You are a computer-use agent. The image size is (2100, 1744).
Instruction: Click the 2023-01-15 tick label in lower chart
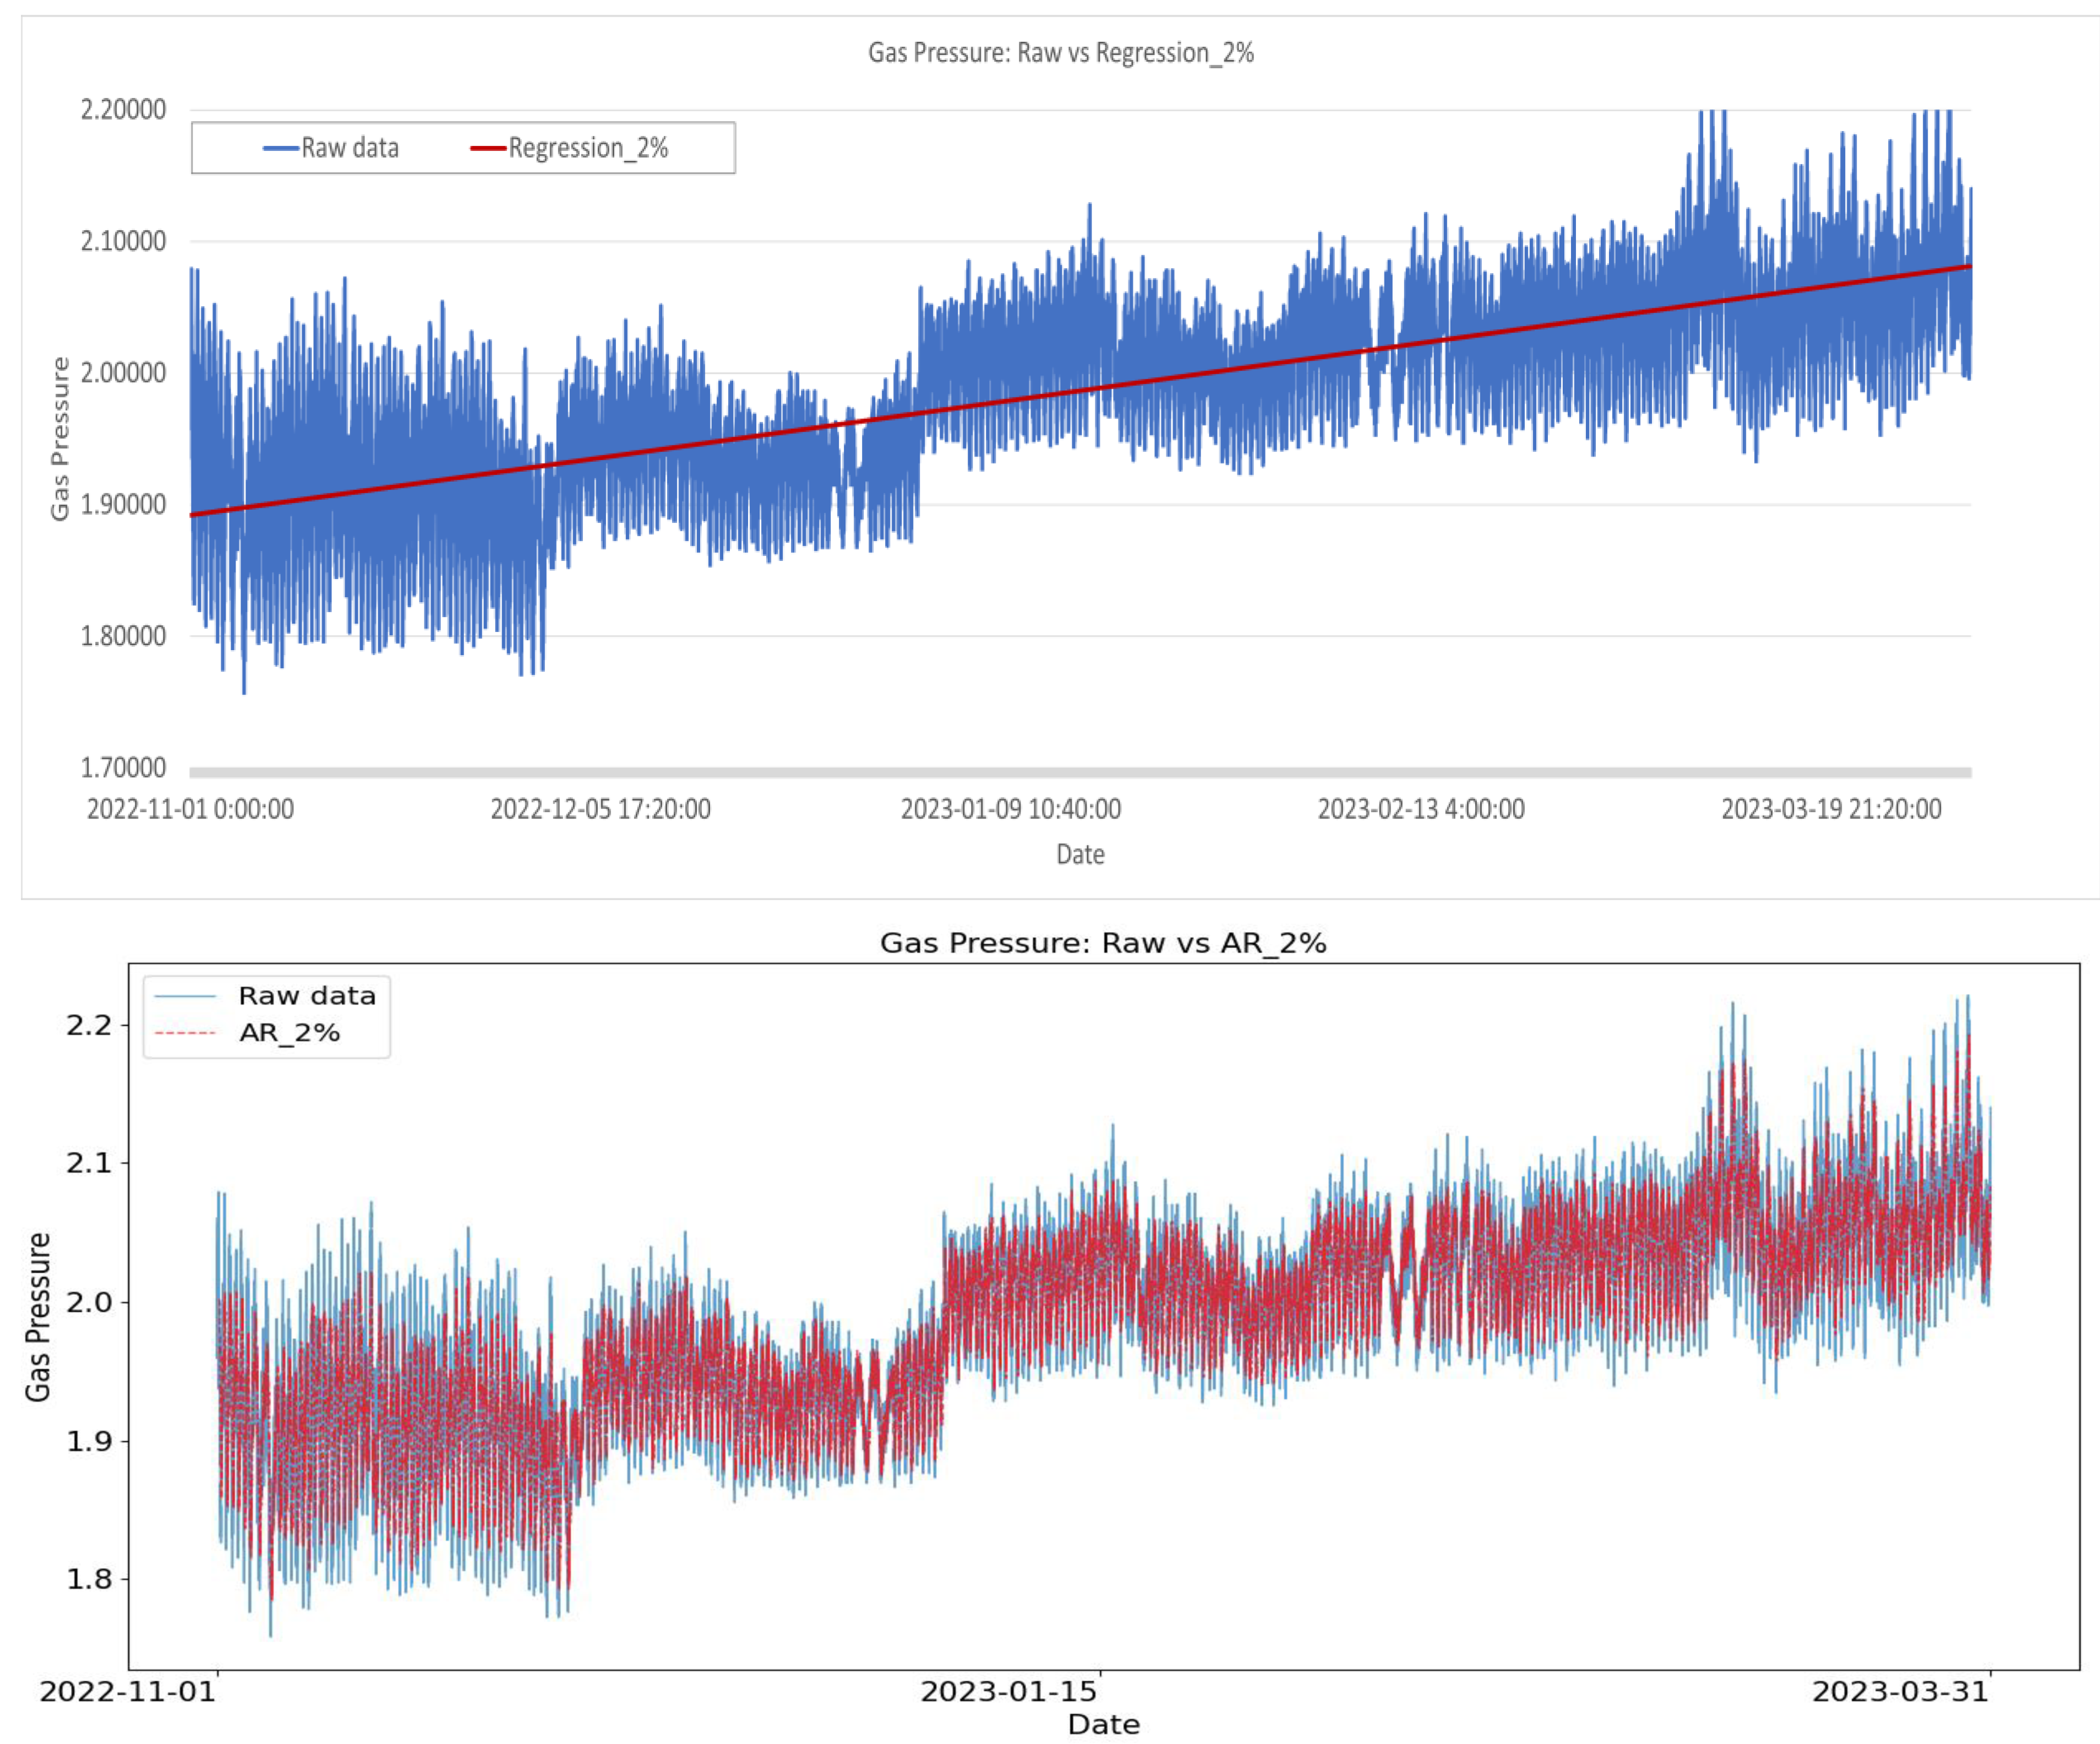1008,1691
